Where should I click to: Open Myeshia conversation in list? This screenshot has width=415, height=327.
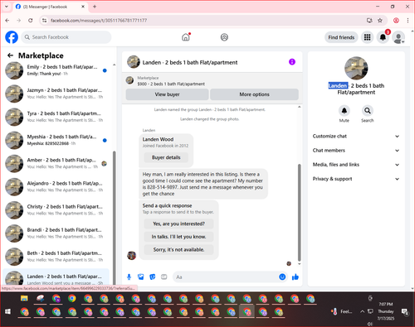56,140
